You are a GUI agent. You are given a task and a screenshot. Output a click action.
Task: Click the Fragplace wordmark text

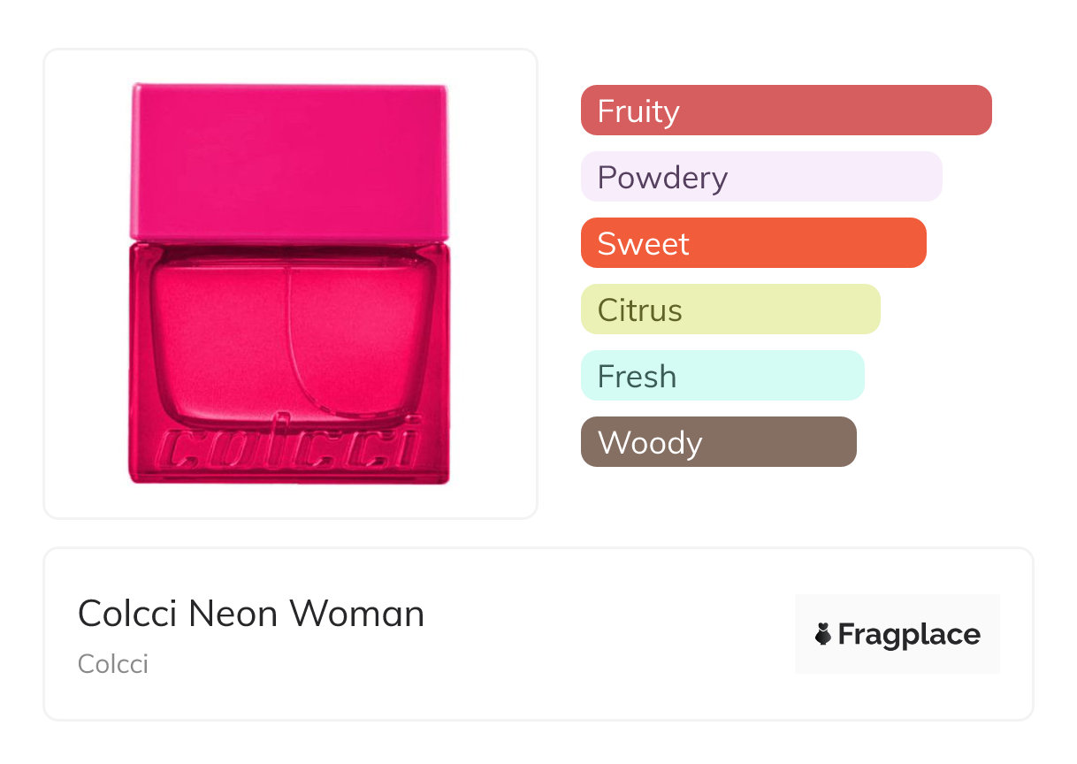pos(909,635)
